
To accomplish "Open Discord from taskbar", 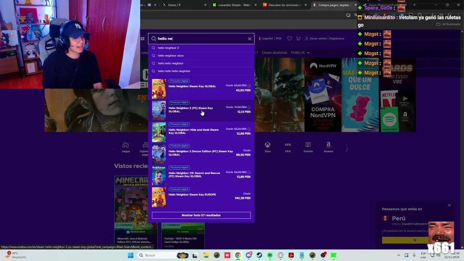I will click(x=248, y=255).
